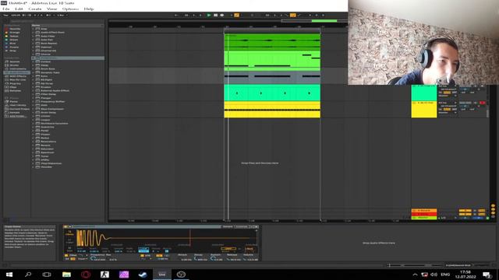Expand the EQ Eight folder arrow
This screenshot has height=280, width=499.
[x=33, y=79]
